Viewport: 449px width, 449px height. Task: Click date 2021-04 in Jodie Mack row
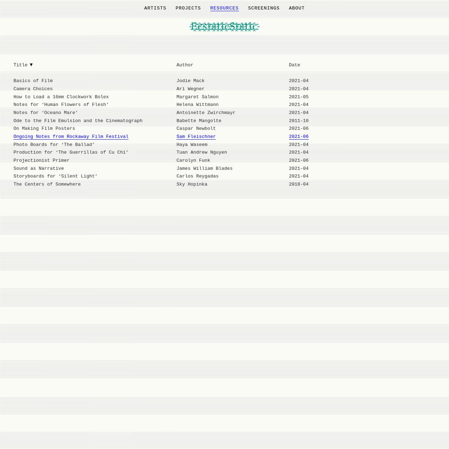click(299, 81)
